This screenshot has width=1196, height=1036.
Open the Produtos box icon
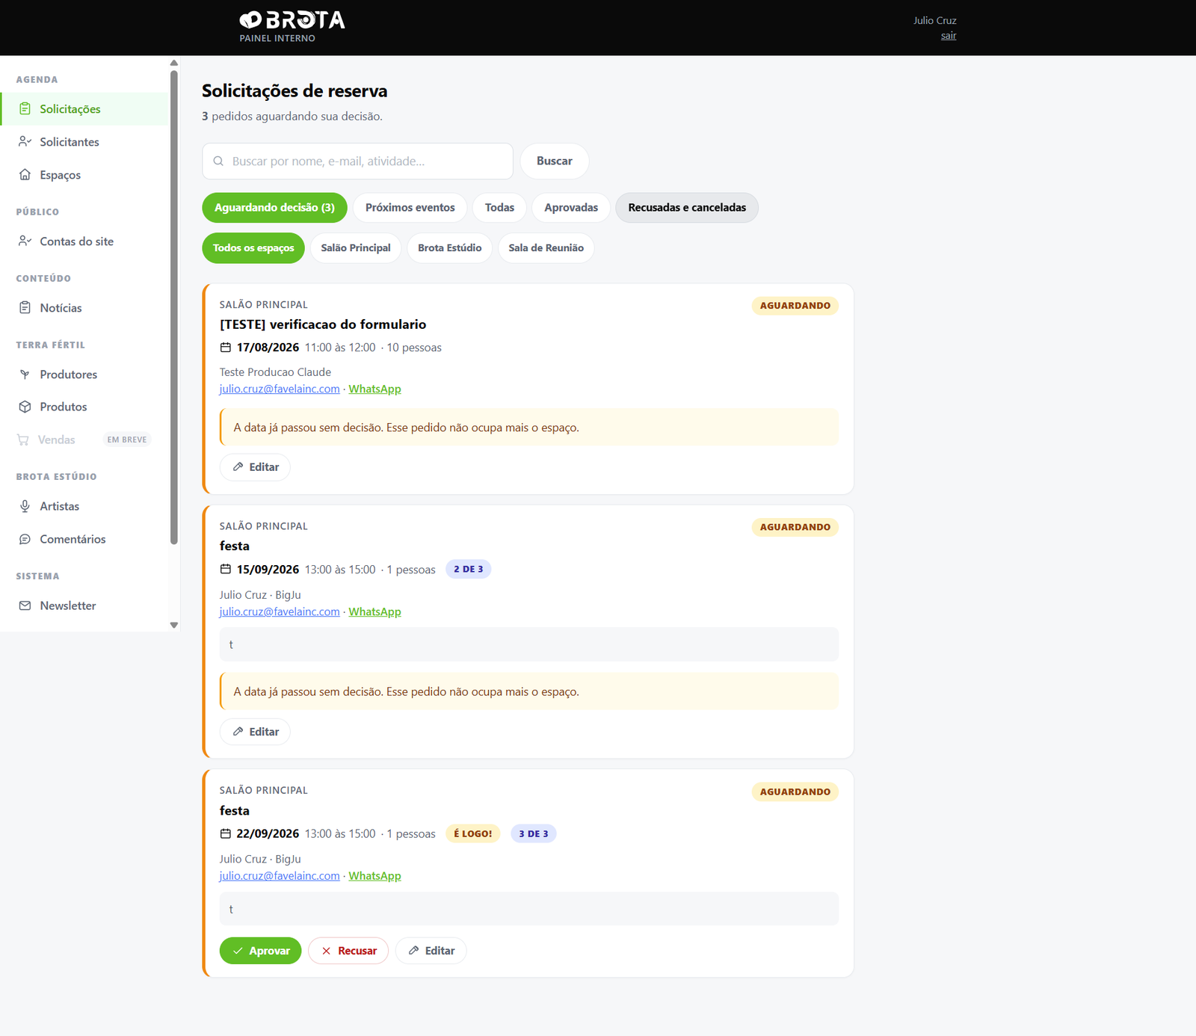click(x=25, y=407)
